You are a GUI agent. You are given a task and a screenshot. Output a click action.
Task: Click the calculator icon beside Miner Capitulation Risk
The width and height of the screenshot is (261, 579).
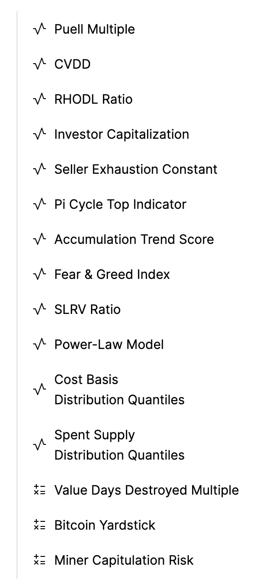[x=40, y=560]
